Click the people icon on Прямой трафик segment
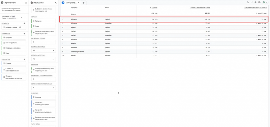The image size is (270, 127). [x=20, y=27]
